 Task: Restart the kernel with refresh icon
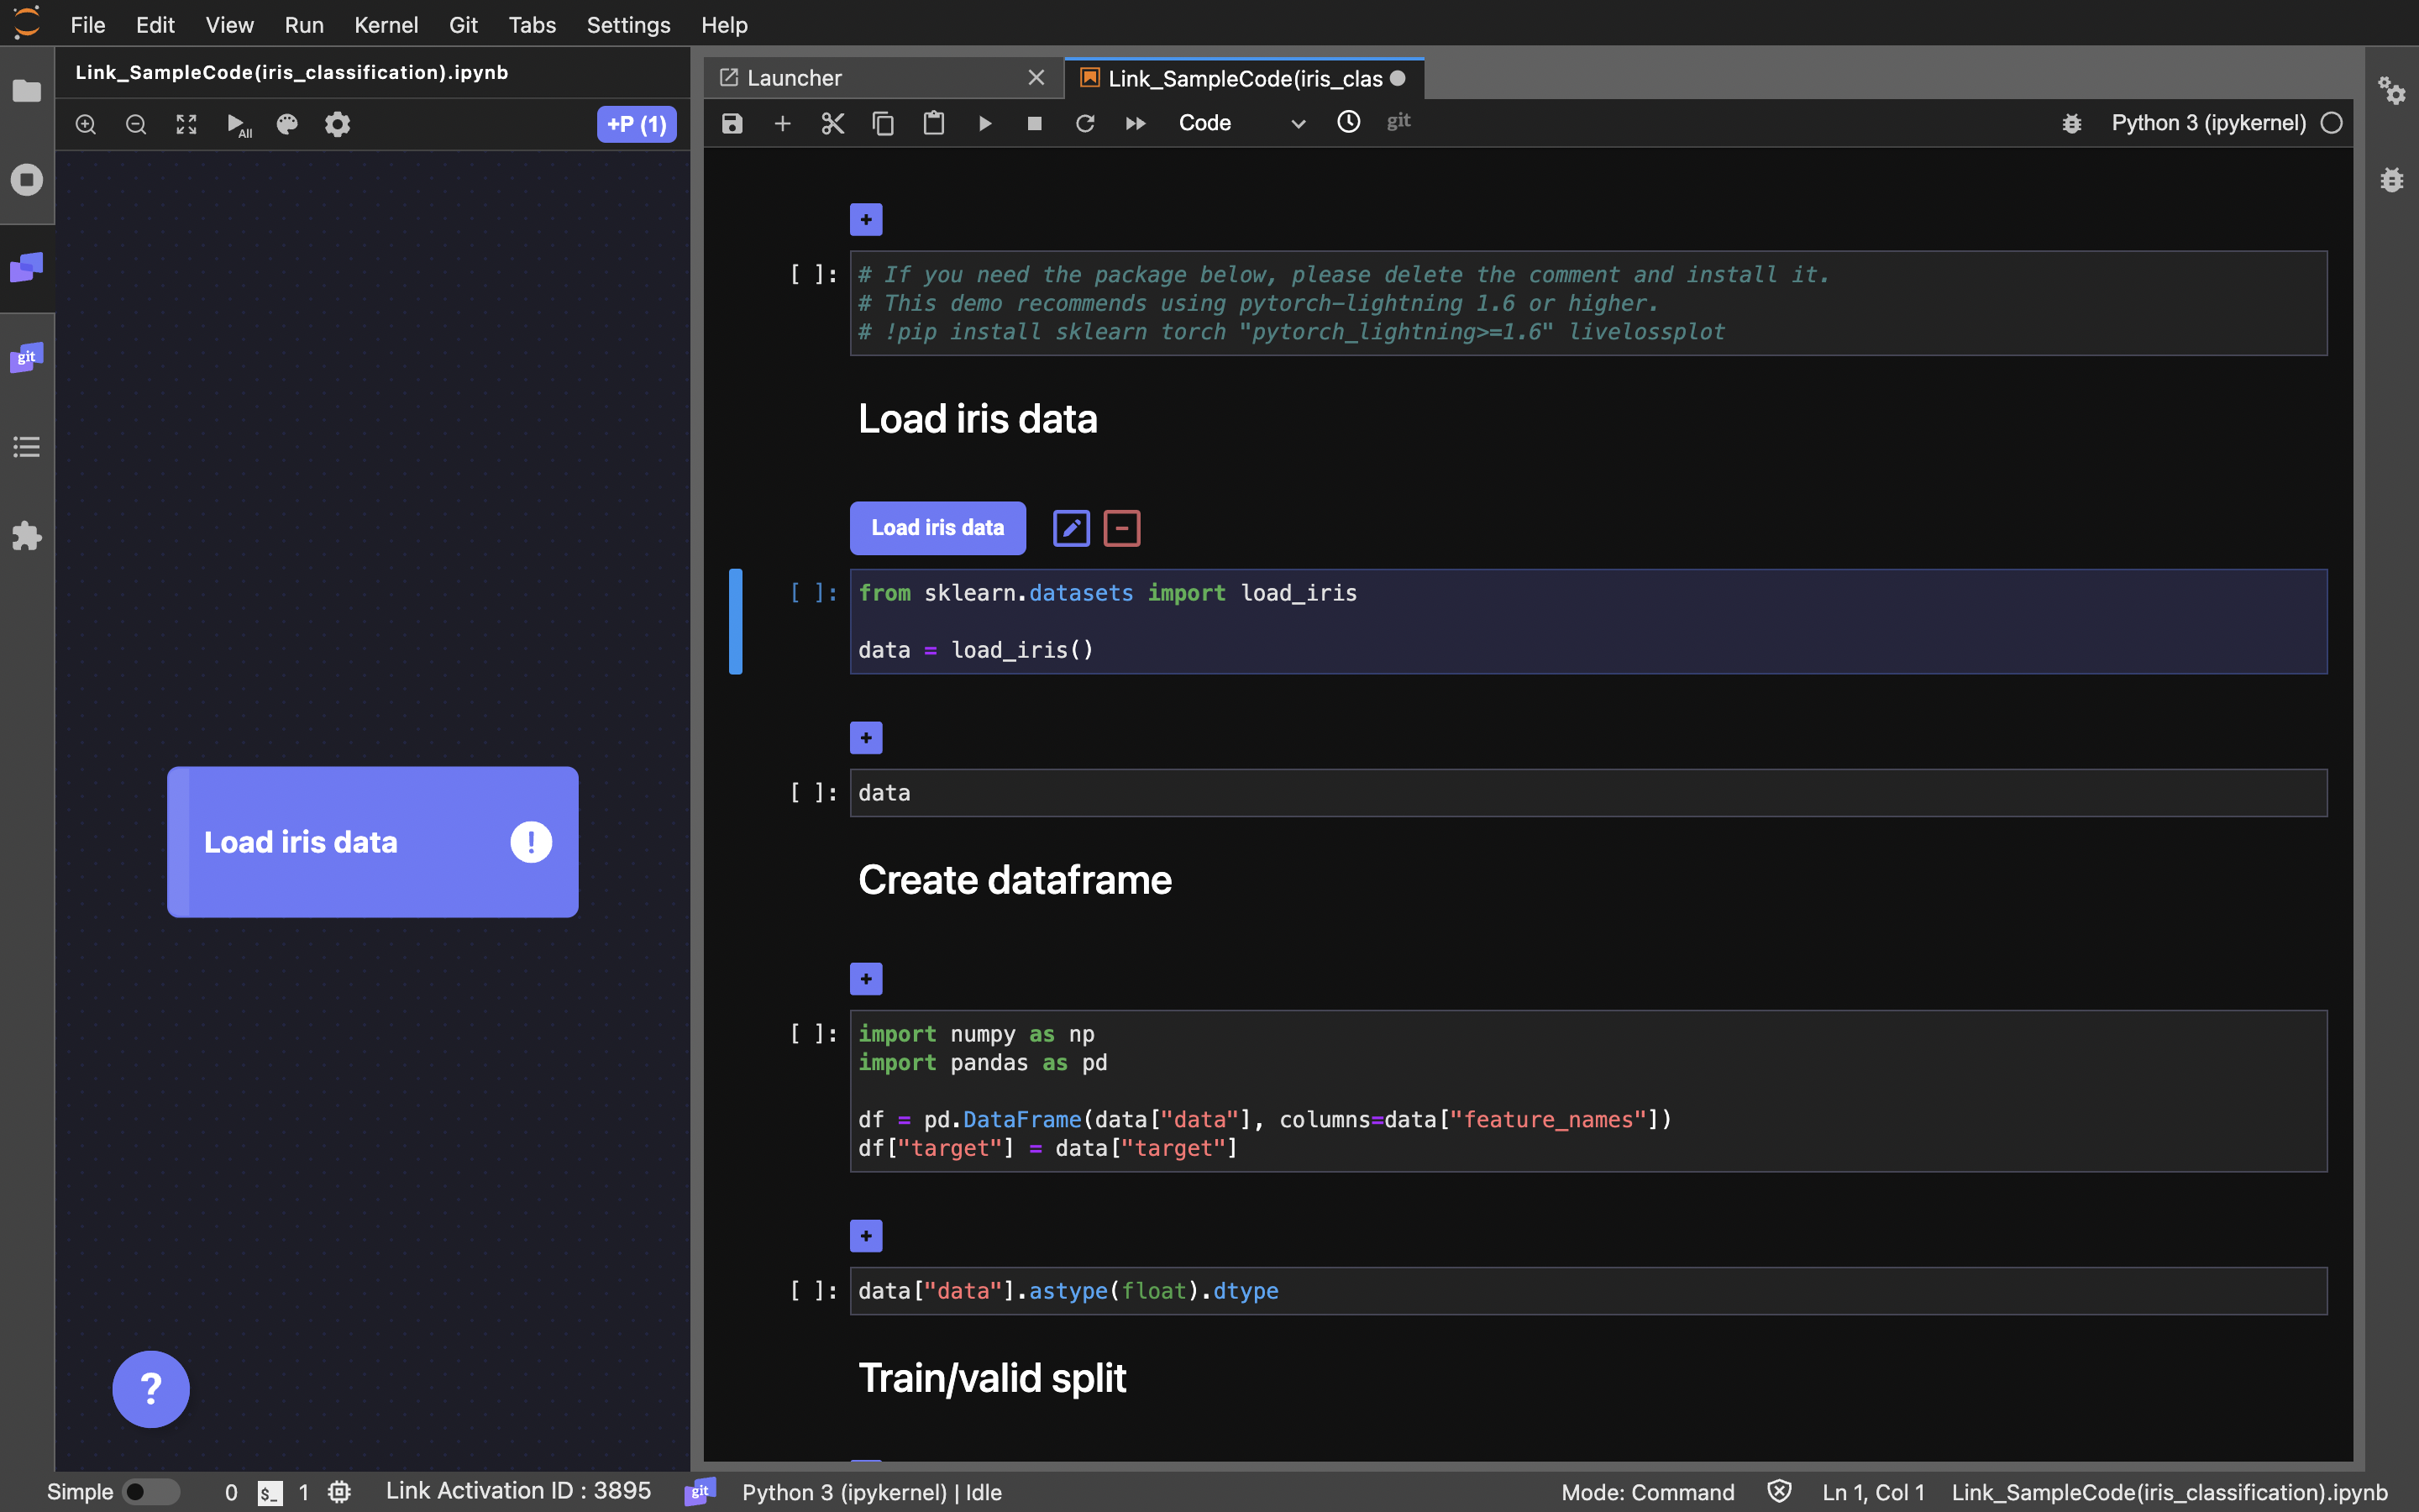click(1084, 123)
